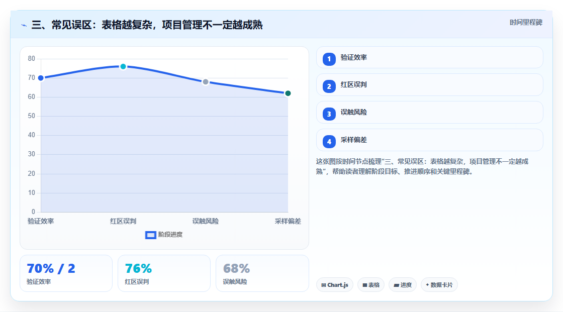Click number badge 4 for 采样偏差
563x312 pixels.
(329, 142)
